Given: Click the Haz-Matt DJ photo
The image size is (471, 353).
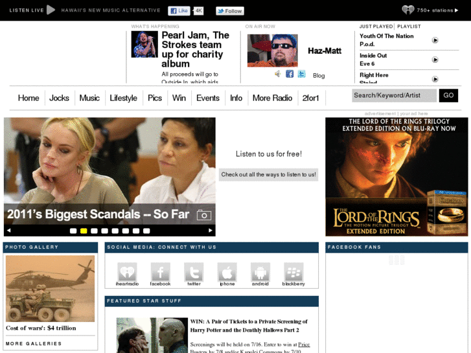Looking at the screenshot, I should click(273, 51).
